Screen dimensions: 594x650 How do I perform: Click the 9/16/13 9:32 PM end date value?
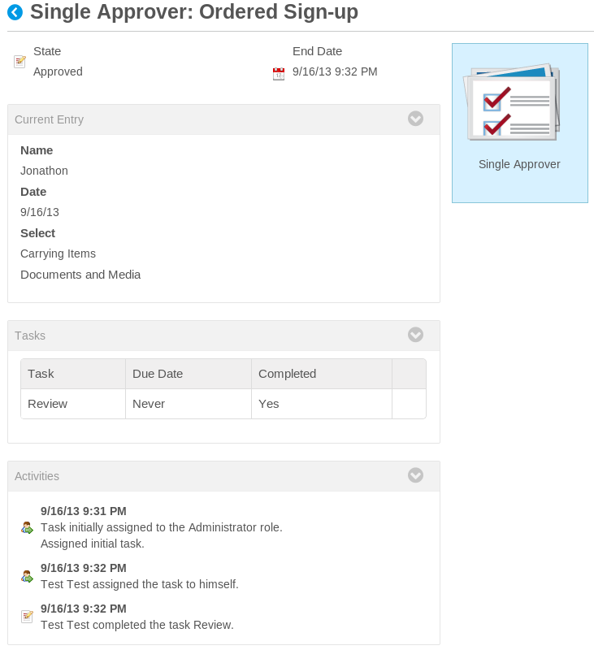(335, 71)
